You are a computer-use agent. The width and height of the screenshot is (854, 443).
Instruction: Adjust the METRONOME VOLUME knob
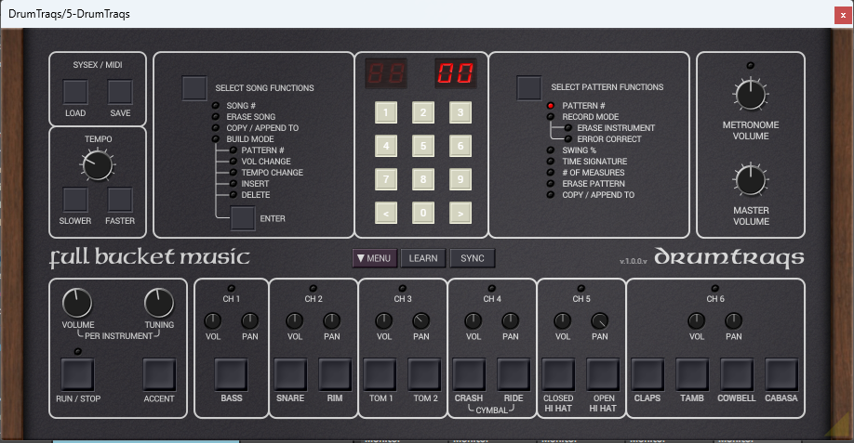tap(751, 94)
